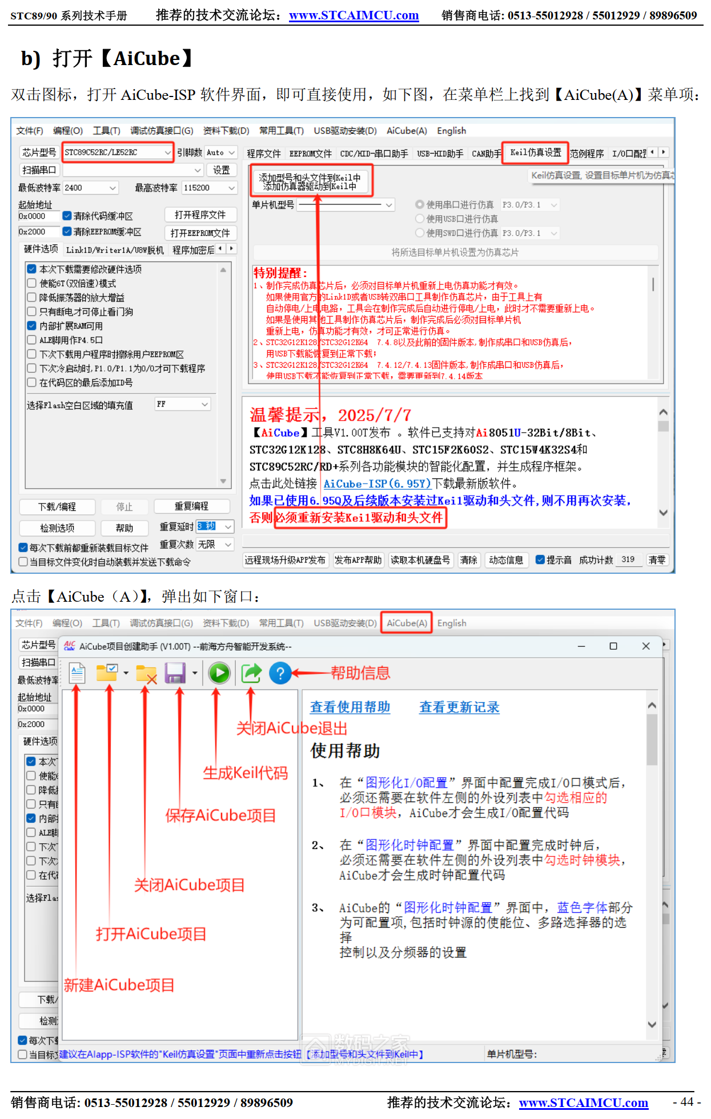Click 打开EEPROM文件 button
This screenshot has width=711, height=1119.
coord(200,233)
